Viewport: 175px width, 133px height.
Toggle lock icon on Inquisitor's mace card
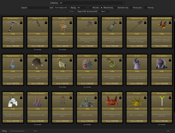pyautogui.click(x=96, y=22)
